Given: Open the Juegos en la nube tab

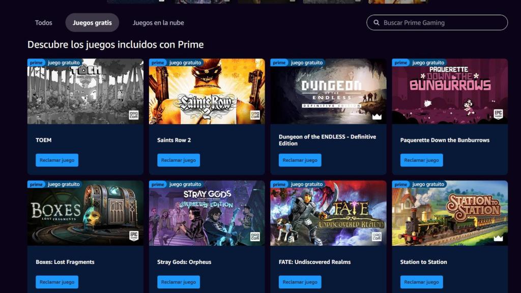Looking at the screenshot, I should [159, 23].
